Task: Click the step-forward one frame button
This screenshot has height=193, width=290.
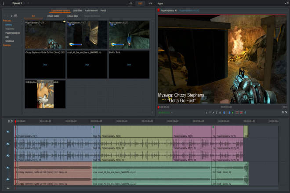Action: (217, 112)
